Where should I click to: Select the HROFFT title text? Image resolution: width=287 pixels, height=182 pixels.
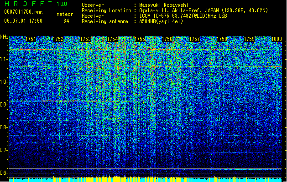pos(28,4)
